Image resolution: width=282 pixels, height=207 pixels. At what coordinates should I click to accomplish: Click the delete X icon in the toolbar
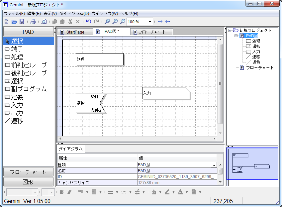click(78, 22)
